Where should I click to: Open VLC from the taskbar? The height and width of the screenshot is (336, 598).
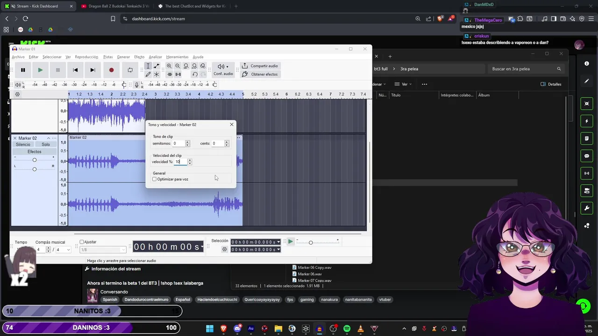(x=360, y=329)
